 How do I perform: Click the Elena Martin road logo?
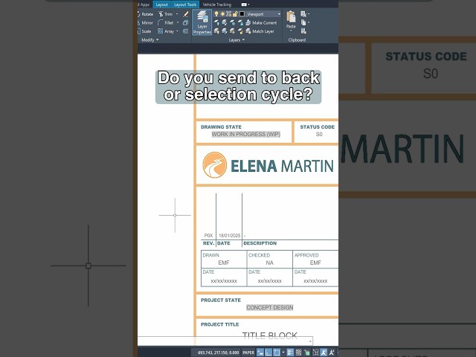[215, 165]
